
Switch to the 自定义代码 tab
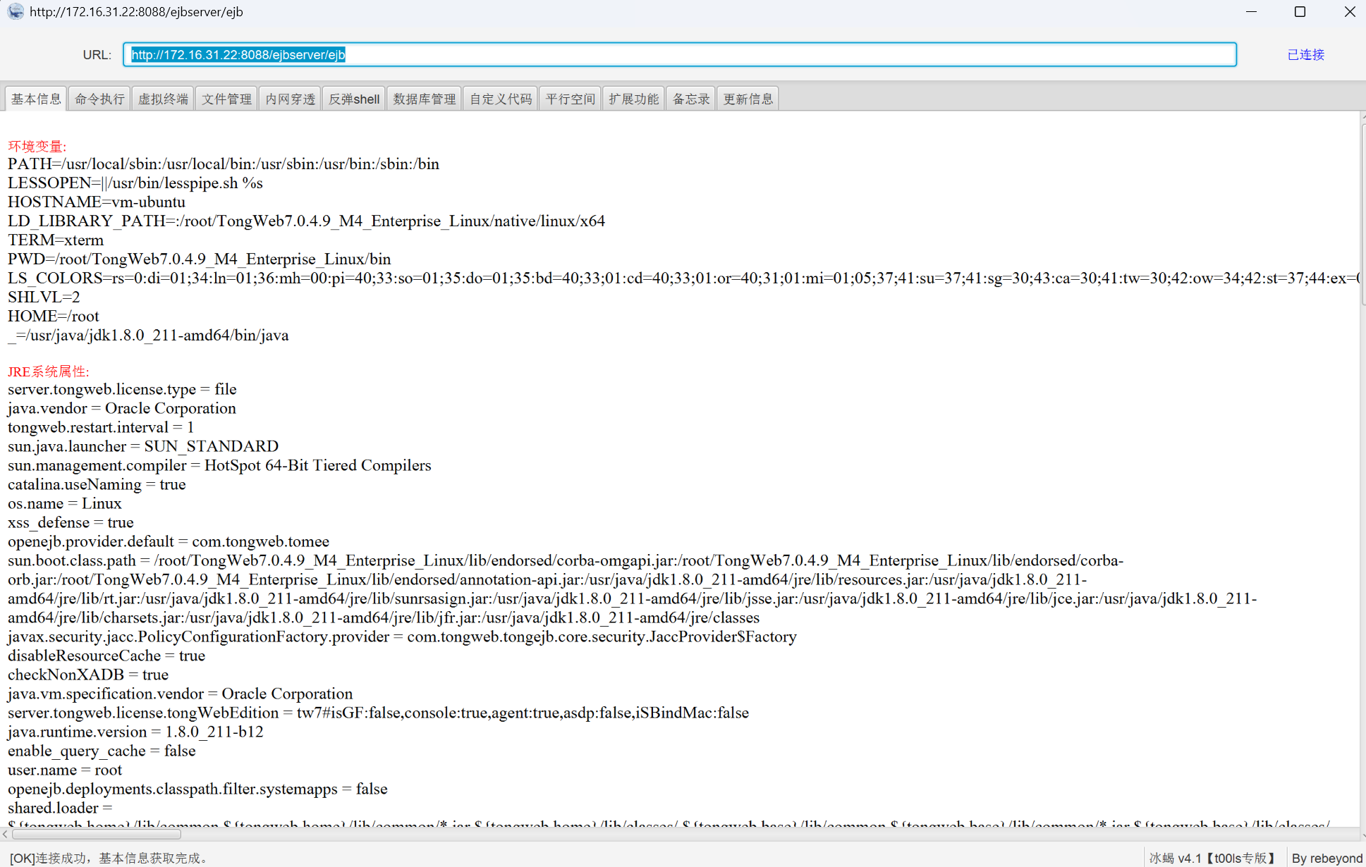[501, 99]
